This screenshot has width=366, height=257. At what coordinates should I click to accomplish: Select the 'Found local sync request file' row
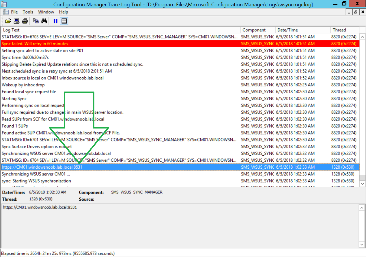tap(180, 92)
